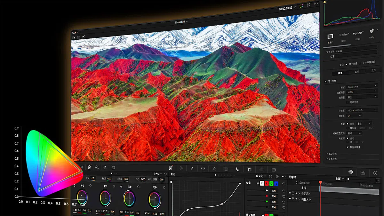Toggle the red channel button in Curves
This screenshot has height=216, width=384.
point(267,183)
